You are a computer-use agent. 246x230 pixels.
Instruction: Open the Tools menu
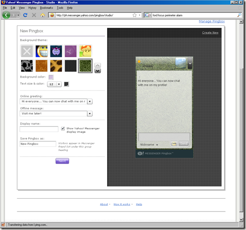click(x=60, y=8)
